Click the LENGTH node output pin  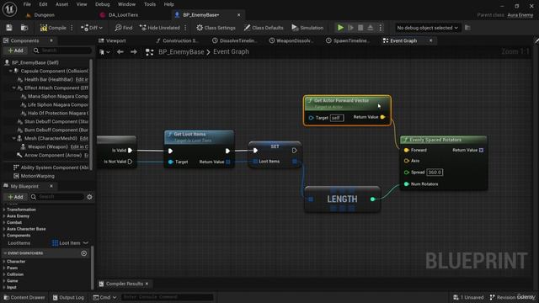(372, 199)
